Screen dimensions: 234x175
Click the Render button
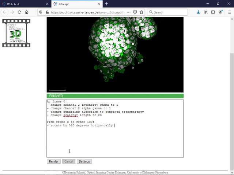click(54, 162)
